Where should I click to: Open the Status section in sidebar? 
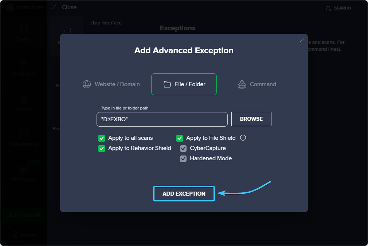[24, 33]
